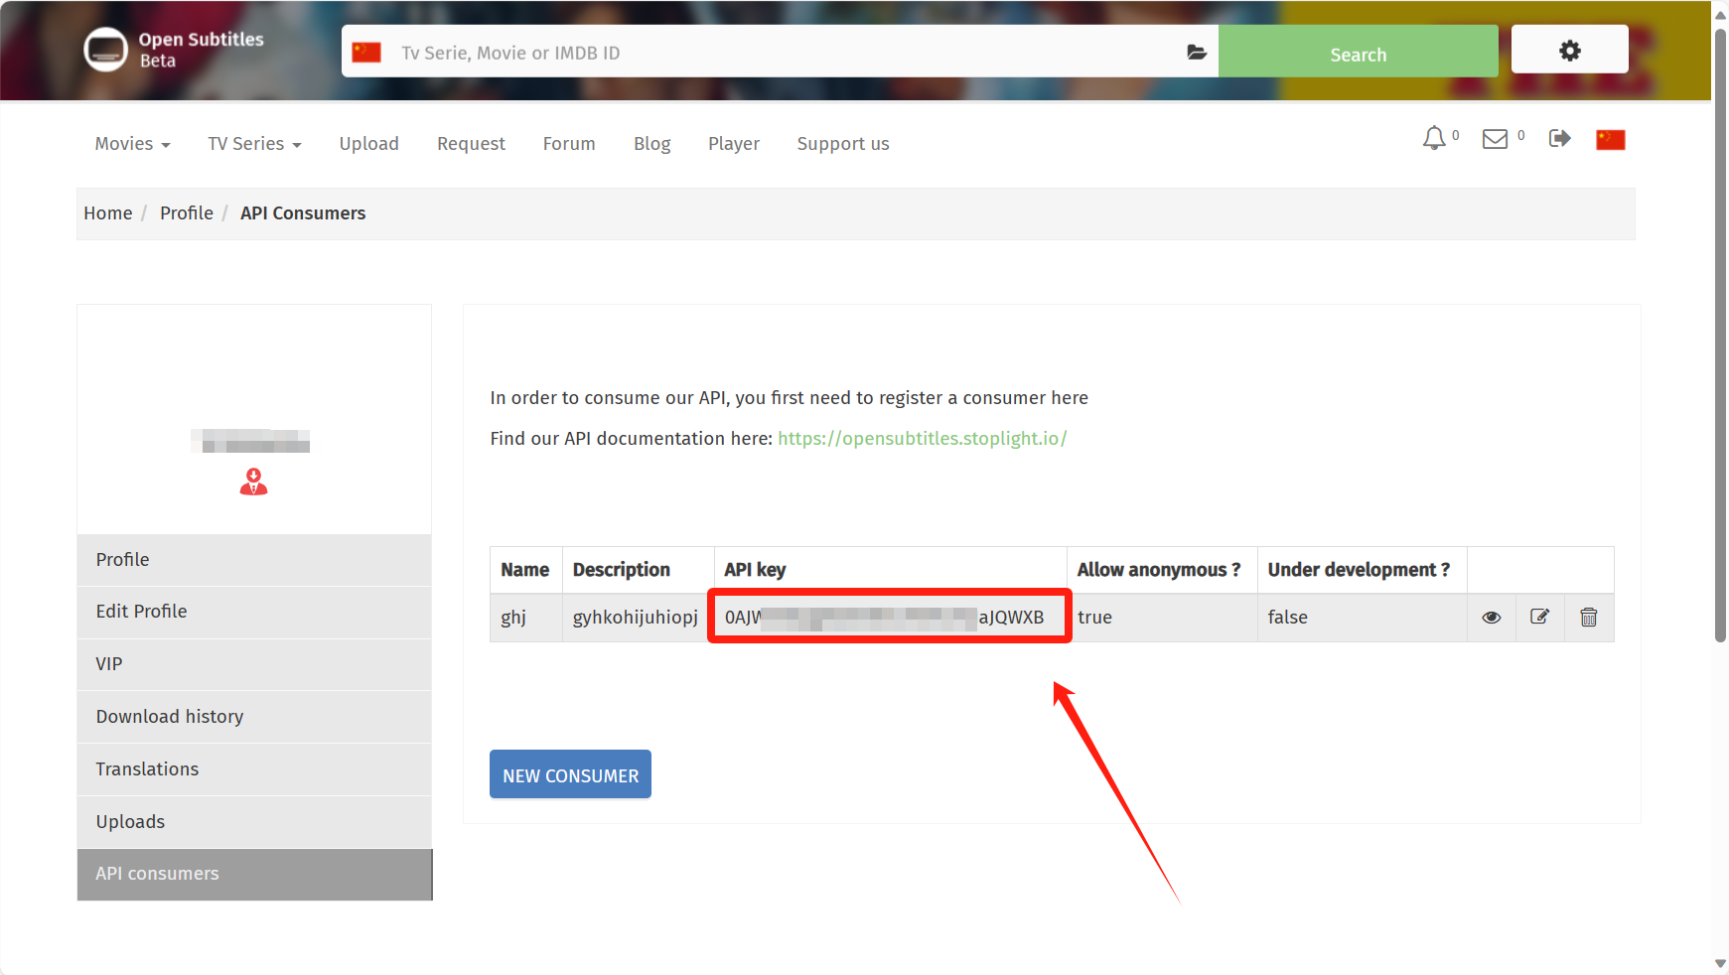Screen dimensions: 1729x975
Task: Expand the Movies dropdown menu
Action: (132, 144)
